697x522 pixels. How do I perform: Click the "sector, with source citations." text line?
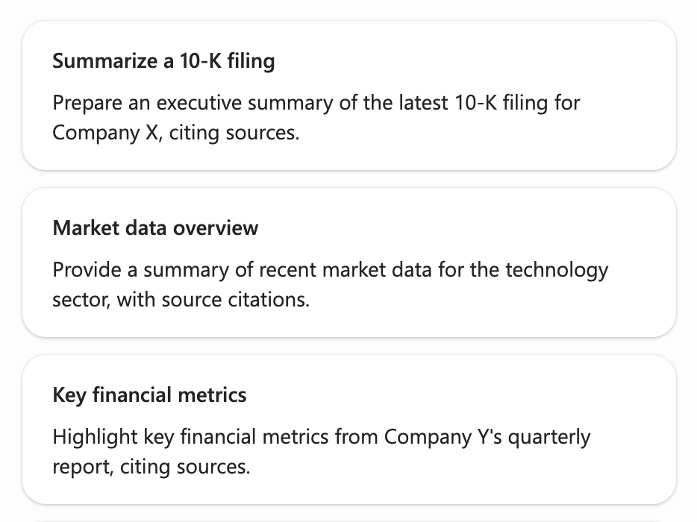[181, 300]
